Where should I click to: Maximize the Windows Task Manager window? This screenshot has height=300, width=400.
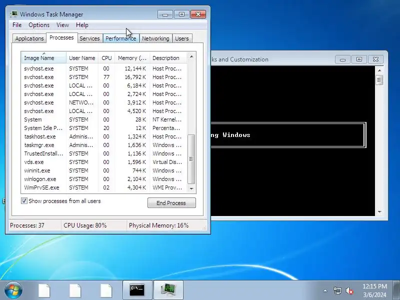(181, 14)
